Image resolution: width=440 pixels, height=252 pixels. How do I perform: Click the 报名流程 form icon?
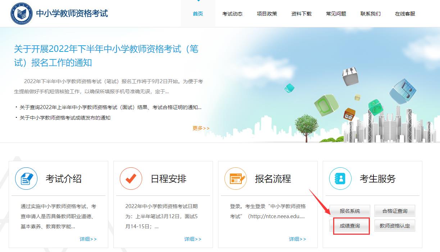point(236,178)
